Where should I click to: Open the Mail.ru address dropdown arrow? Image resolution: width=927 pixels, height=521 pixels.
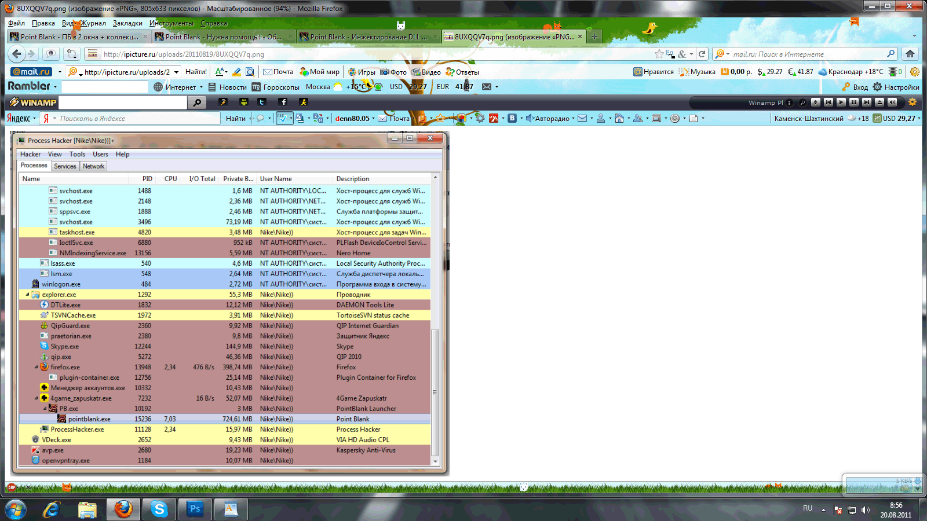pos(176,72)
